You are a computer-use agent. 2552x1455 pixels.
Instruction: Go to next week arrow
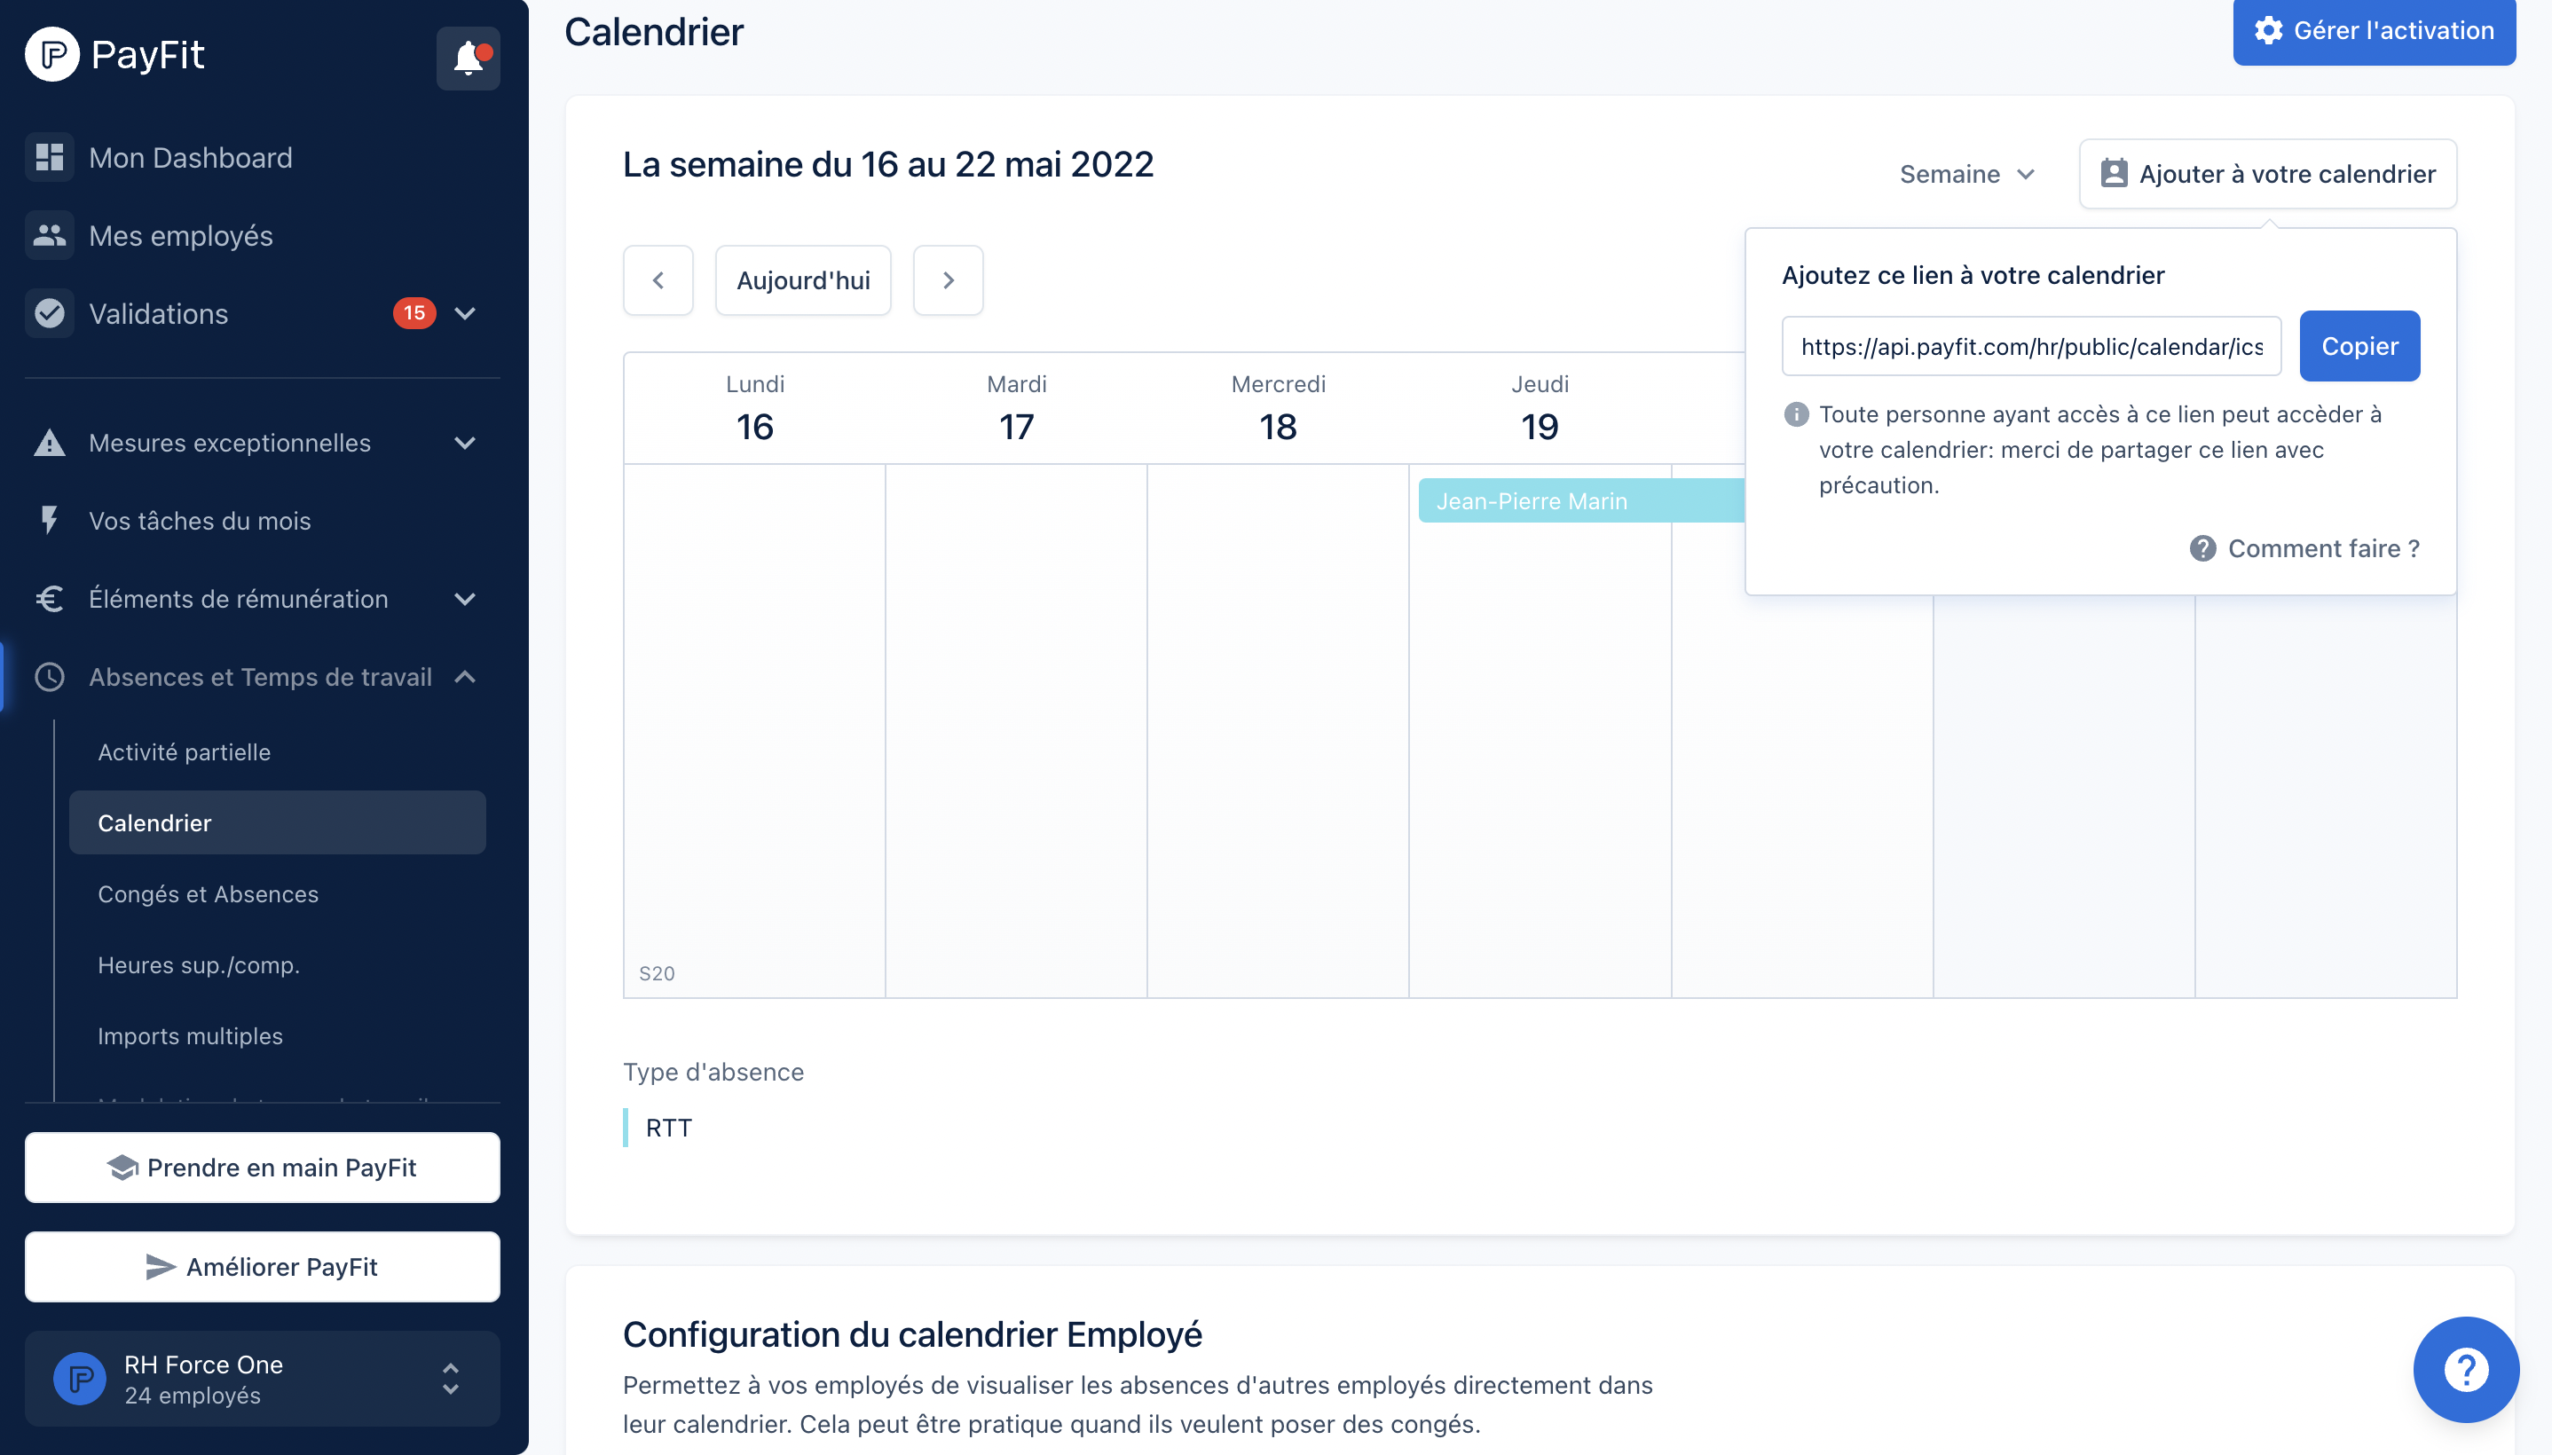[948, 281]
